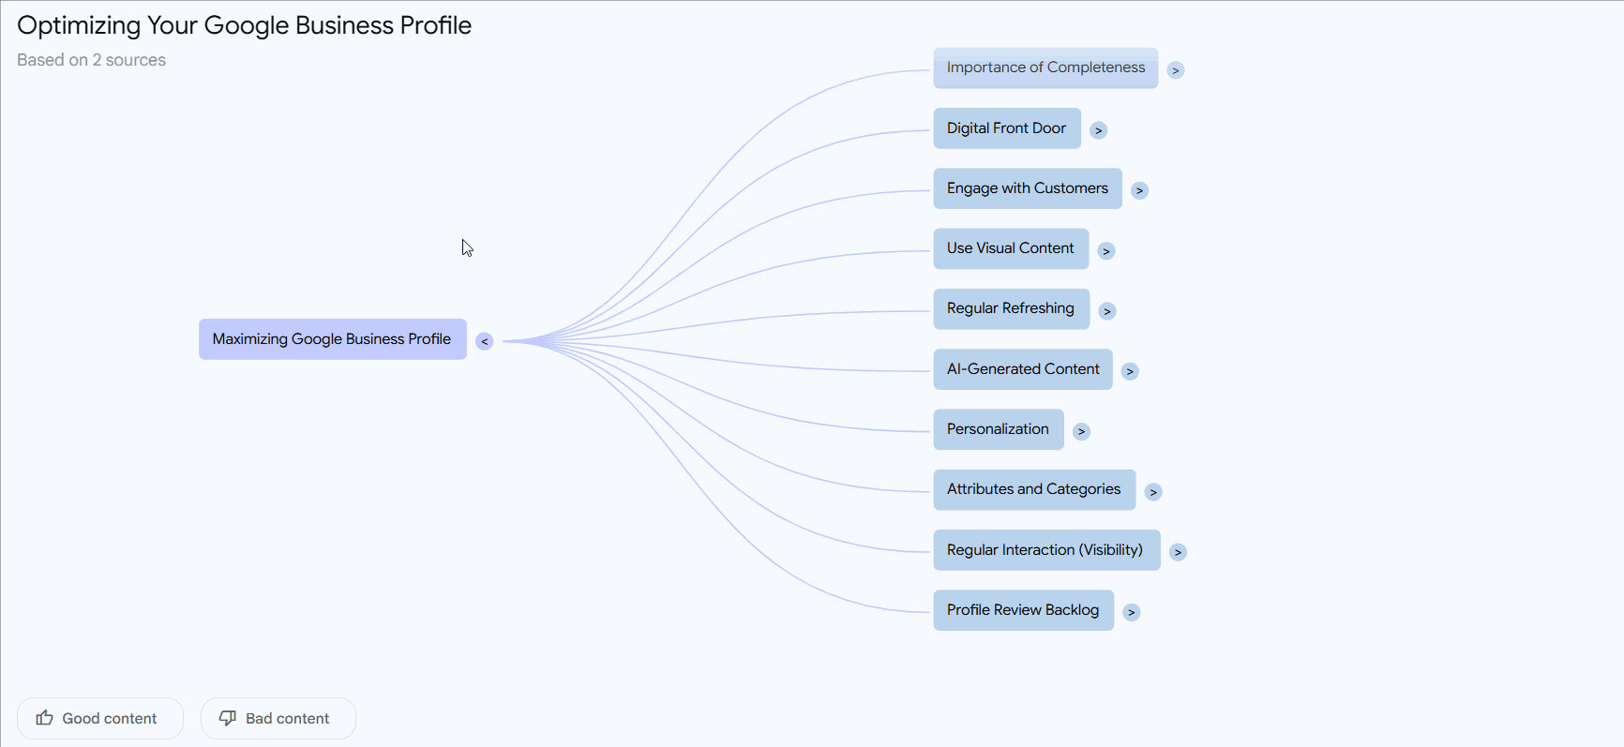This screenshot has width=1624, height=747.
Task: Expand the Profile Review Backlog chevron
Action: pos(1132,612)
